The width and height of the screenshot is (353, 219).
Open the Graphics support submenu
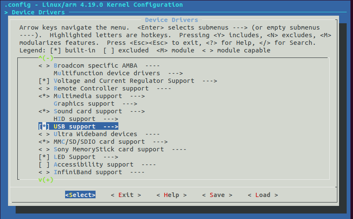[96, 104]
